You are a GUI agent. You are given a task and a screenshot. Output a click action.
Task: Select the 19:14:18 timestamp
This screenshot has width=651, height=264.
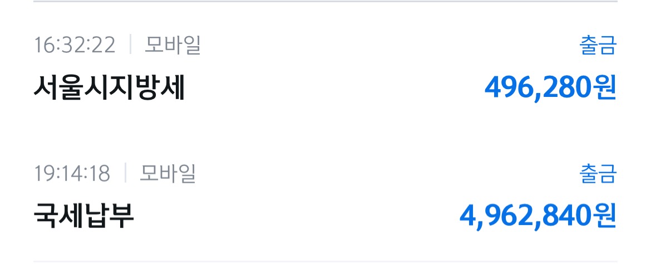(x=72, y=173)
